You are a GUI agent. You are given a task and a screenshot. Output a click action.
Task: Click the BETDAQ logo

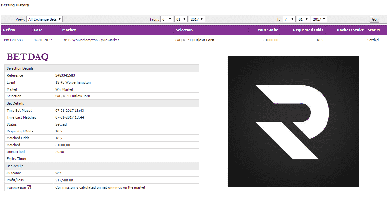(28, 57)
